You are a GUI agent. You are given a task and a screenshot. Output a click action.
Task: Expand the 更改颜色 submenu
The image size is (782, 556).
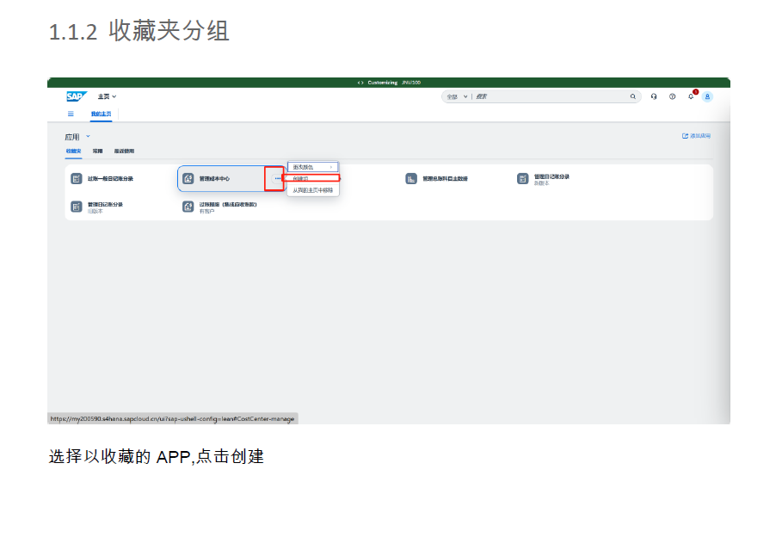pos(312,167)
